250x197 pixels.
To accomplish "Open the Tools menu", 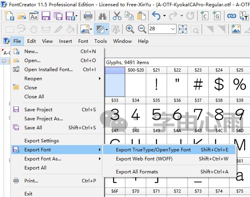I will (101, 41).
